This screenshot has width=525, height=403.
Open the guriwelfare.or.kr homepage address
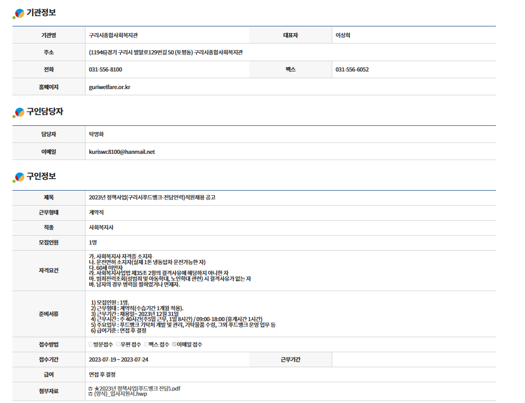click(109, 87)
